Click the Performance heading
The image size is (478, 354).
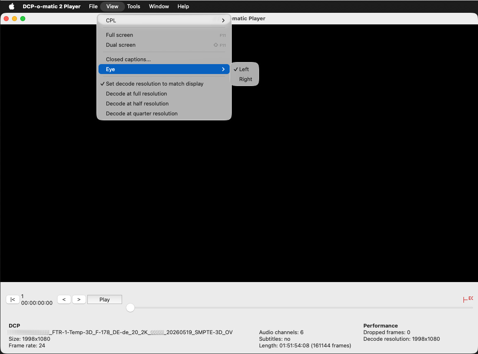click(x=380, y=325)
